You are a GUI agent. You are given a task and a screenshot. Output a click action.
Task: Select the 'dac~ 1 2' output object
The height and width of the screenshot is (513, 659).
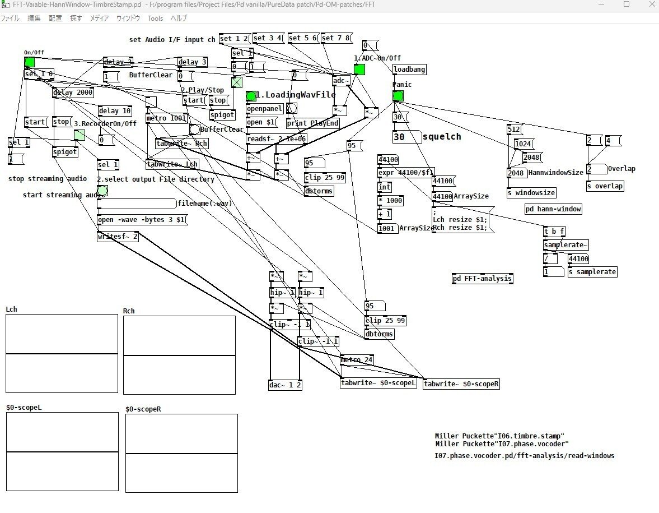(x=286, y=385)
